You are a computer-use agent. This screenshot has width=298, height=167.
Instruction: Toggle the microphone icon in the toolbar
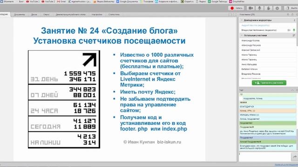coord(259,8)
